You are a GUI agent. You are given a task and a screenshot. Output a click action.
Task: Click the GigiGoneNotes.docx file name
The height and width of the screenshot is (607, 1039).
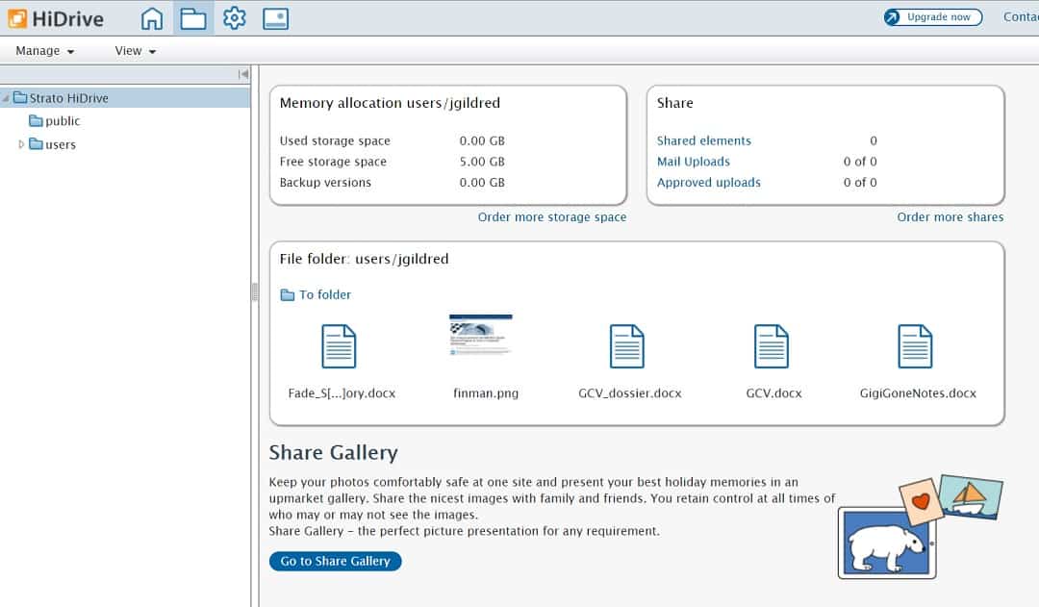[918, 392]
